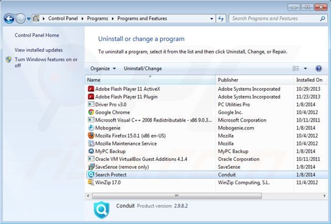The height and width of the screenshot is (224, 331).
Task: Open Control Panel Home link
Action: click(x=37, y=35)
